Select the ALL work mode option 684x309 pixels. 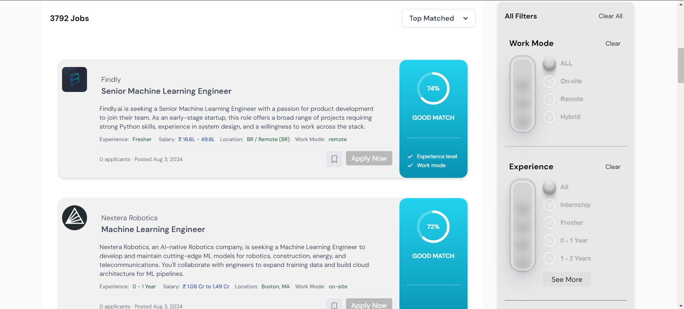point(549,63)
